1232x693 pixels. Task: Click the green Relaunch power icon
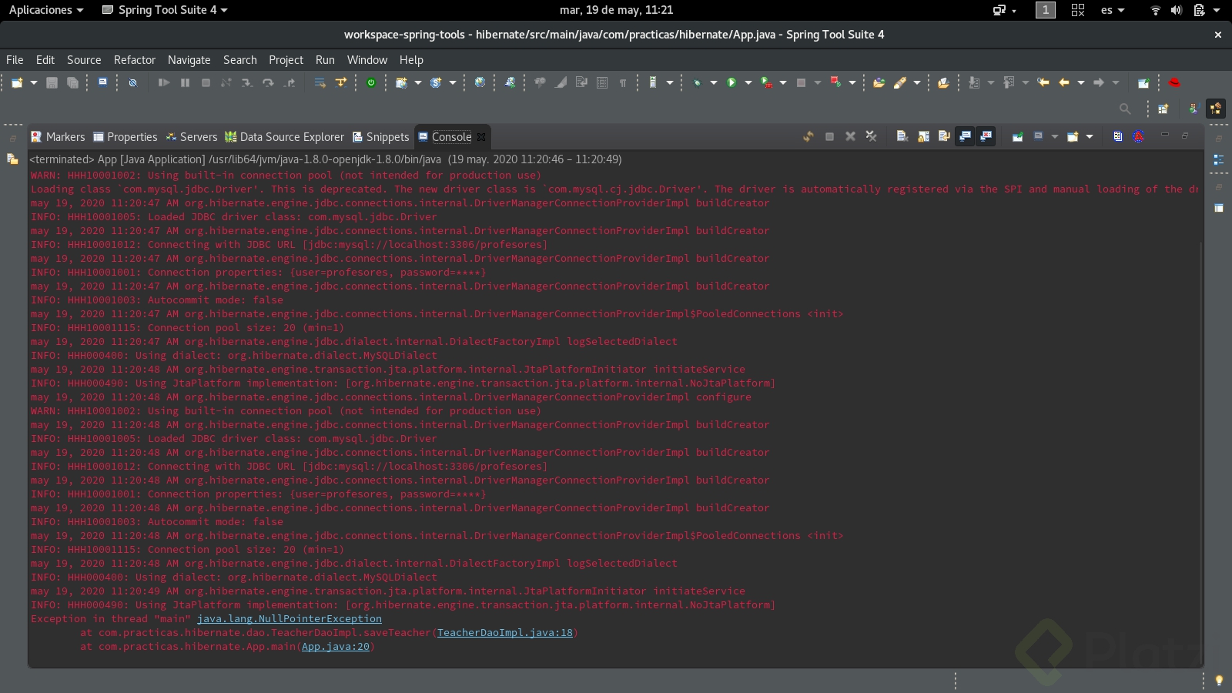(371, 82)
